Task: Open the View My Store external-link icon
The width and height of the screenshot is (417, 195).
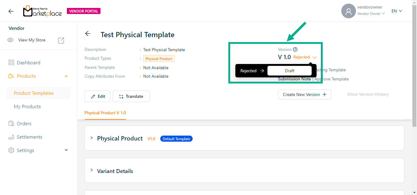Action: click(61, 40)
